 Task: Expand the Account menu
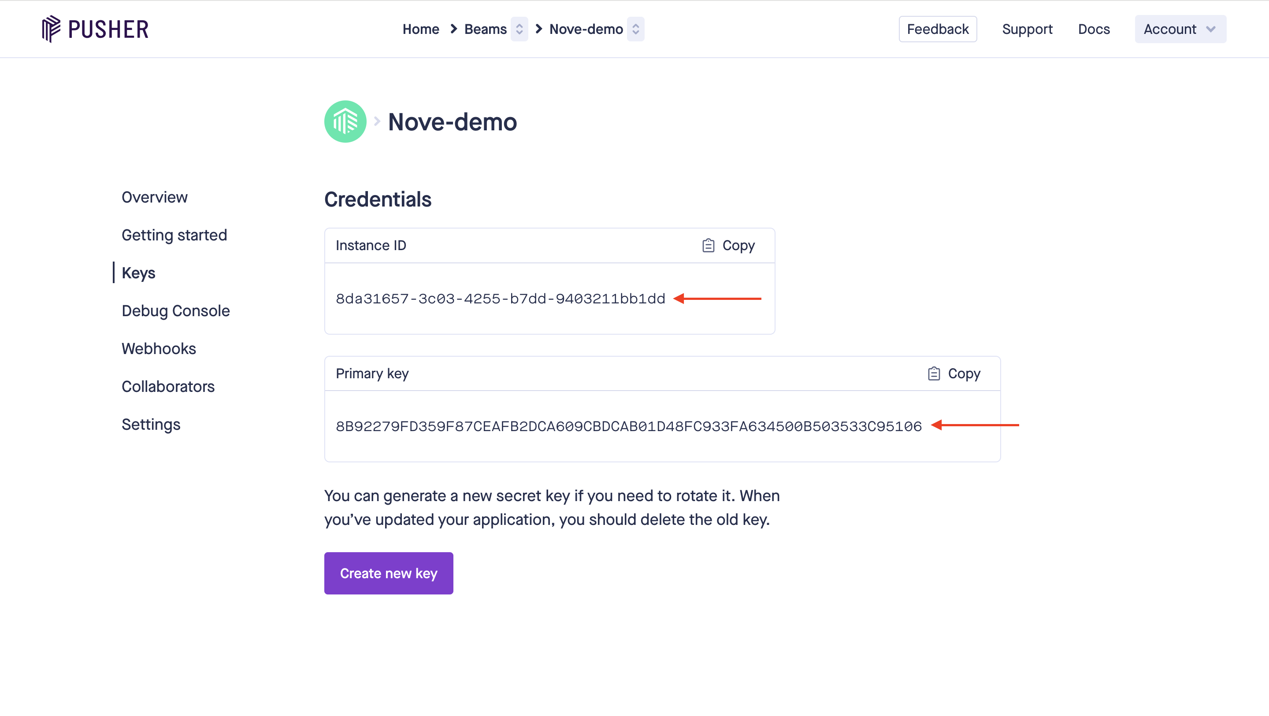point(1180,29)
